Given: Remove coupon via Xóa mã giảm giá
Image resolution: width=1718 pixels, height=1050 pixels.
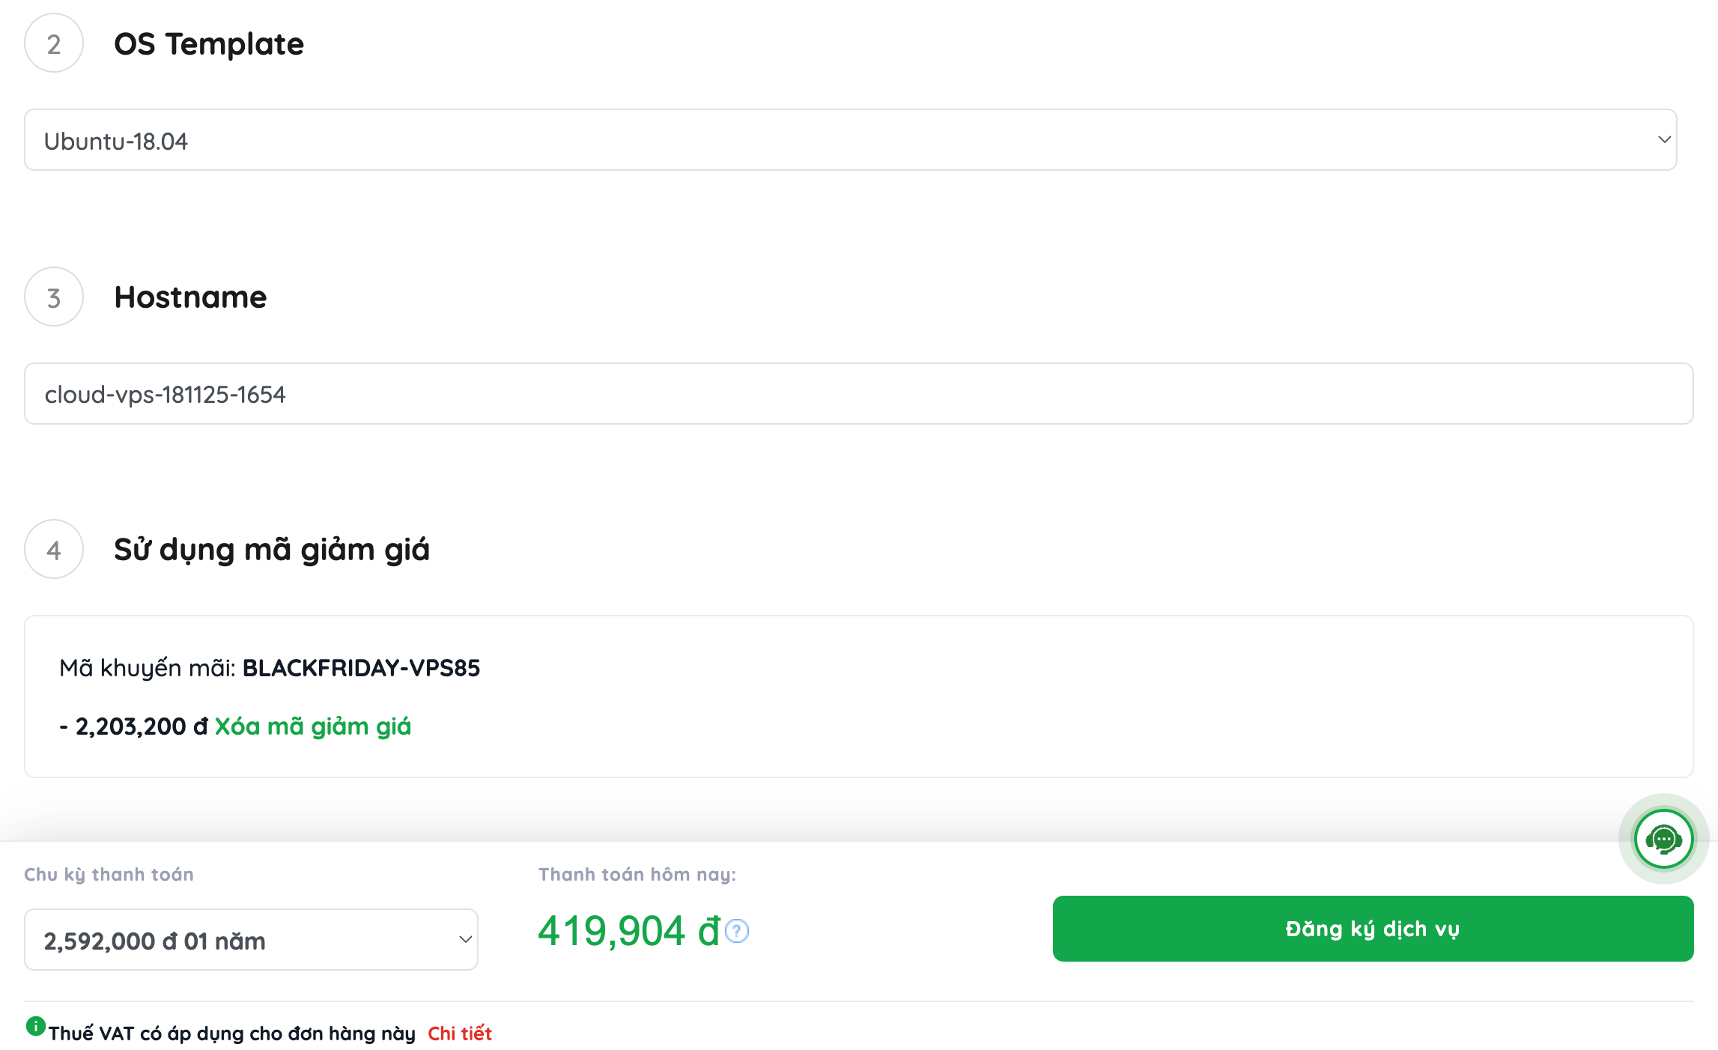Looking at the screenshot, I should click(312, 726).
